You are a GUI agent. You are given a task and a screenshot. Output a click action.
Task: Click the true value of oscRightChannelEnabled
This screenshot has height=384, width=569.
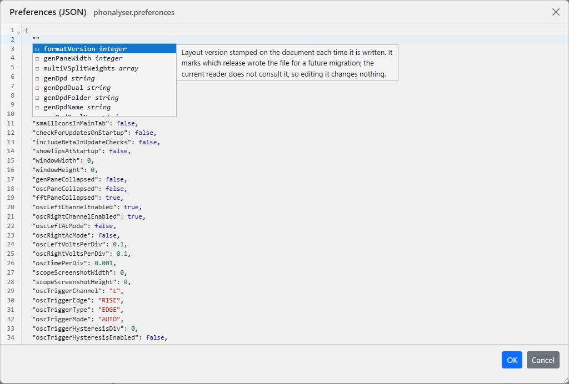point(134,216)
